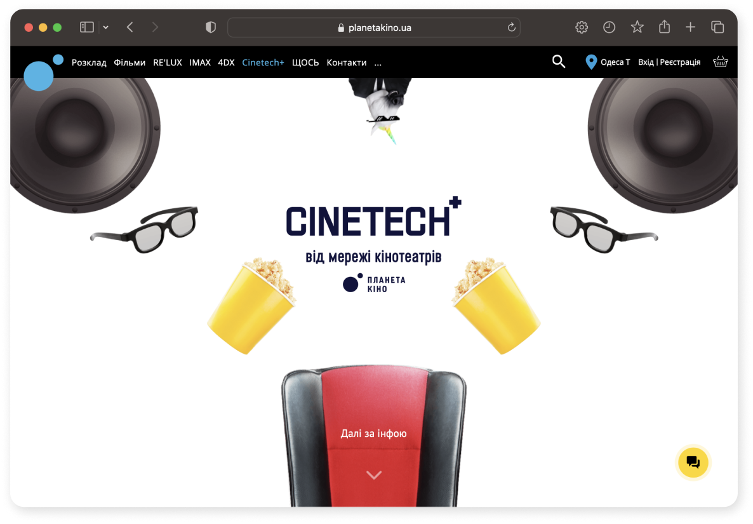Go to the RE'LUX section

coord(168,62)
